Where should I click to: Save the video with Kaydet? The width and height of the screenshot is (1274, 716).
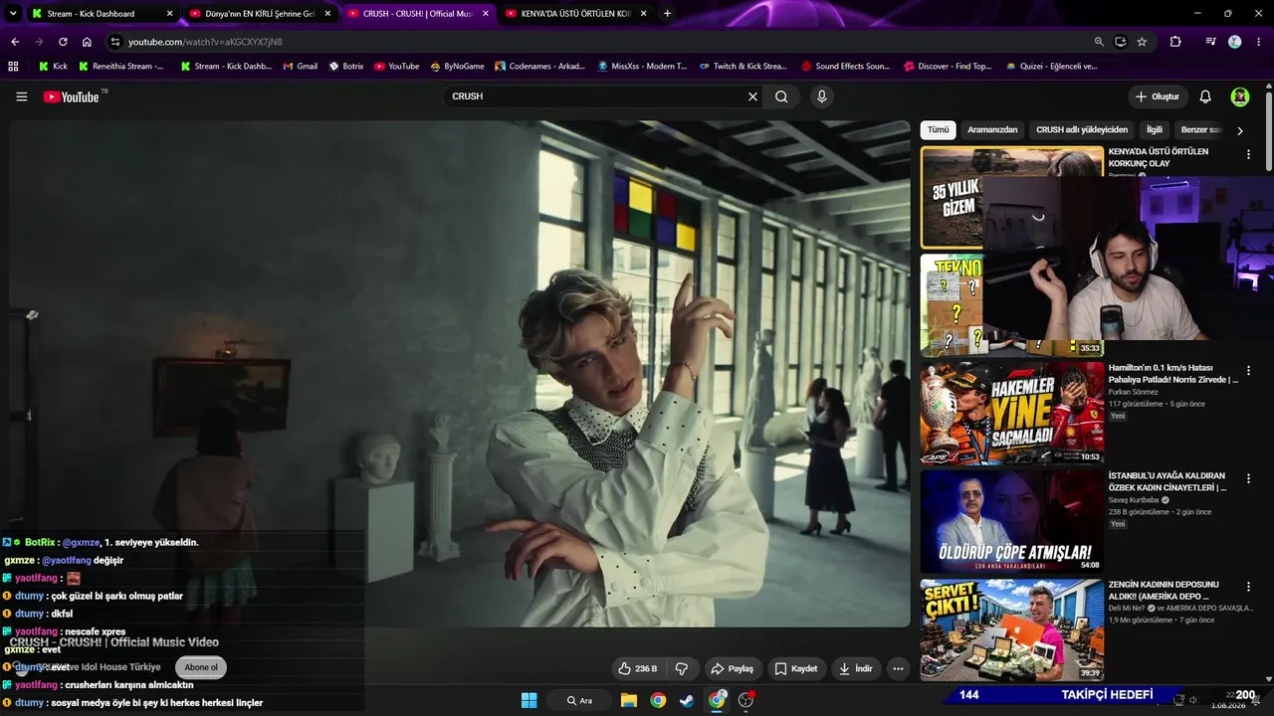[x=796, y=668]
